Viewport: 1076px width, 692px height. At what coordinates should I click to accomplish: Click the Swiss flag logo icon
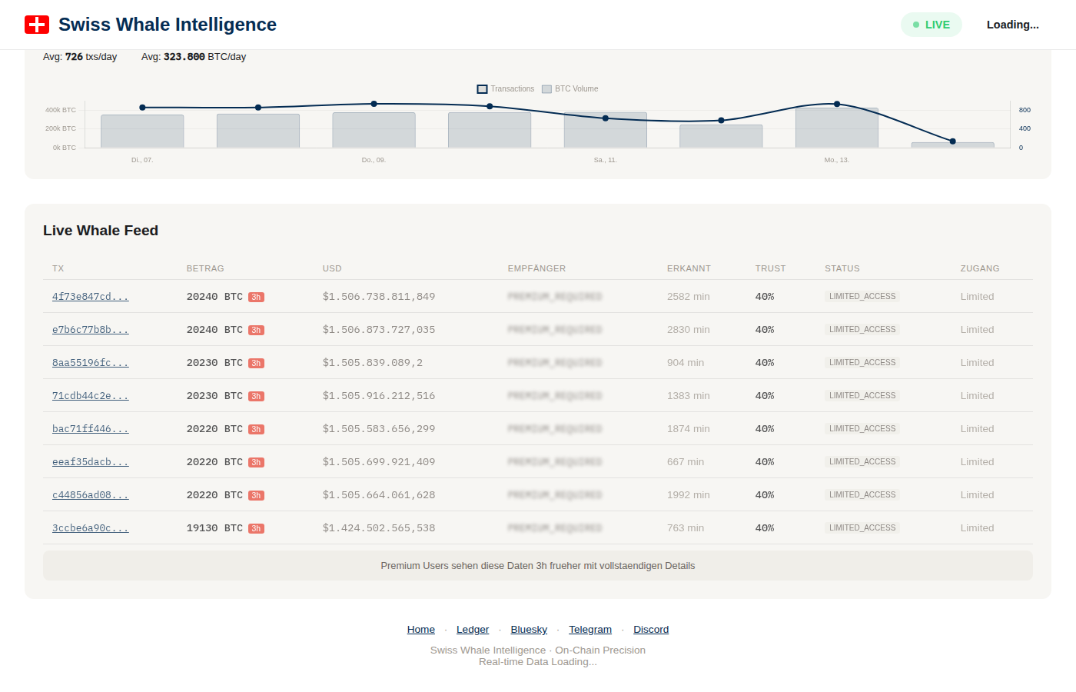37,25
